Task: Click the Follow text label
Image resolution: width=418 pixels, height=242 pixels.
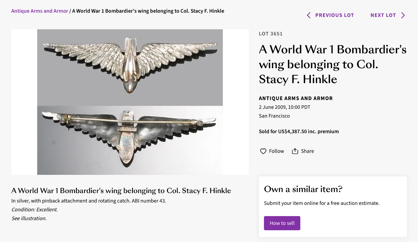Action: (x=276, y=151)
